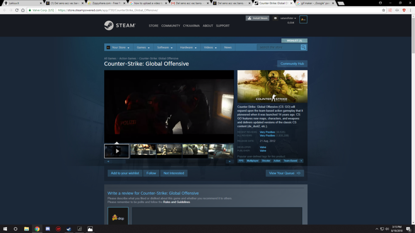The image size is (415, 233).
Task: Open the ABOUT page
Action: click(x=208, y=26)
